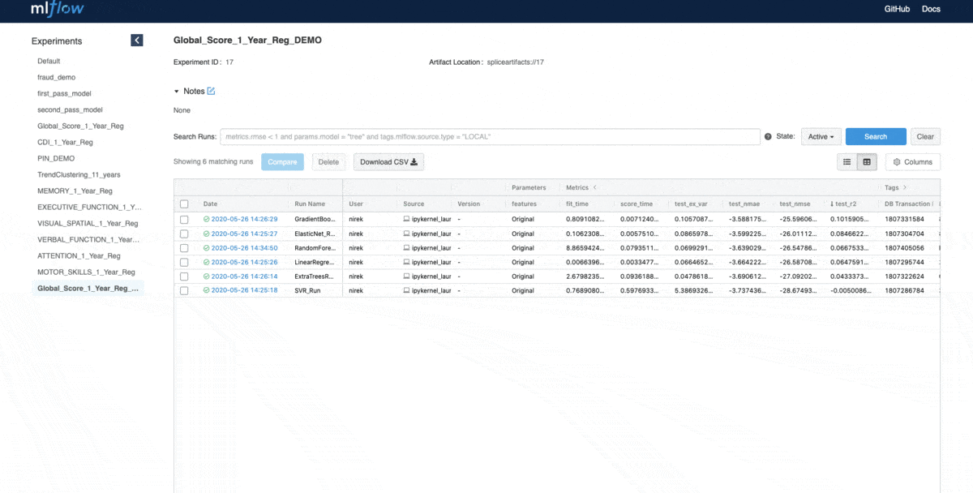Open the GitHub link in header
Screen dimensions: 973x493
click(x=897, y=9)
